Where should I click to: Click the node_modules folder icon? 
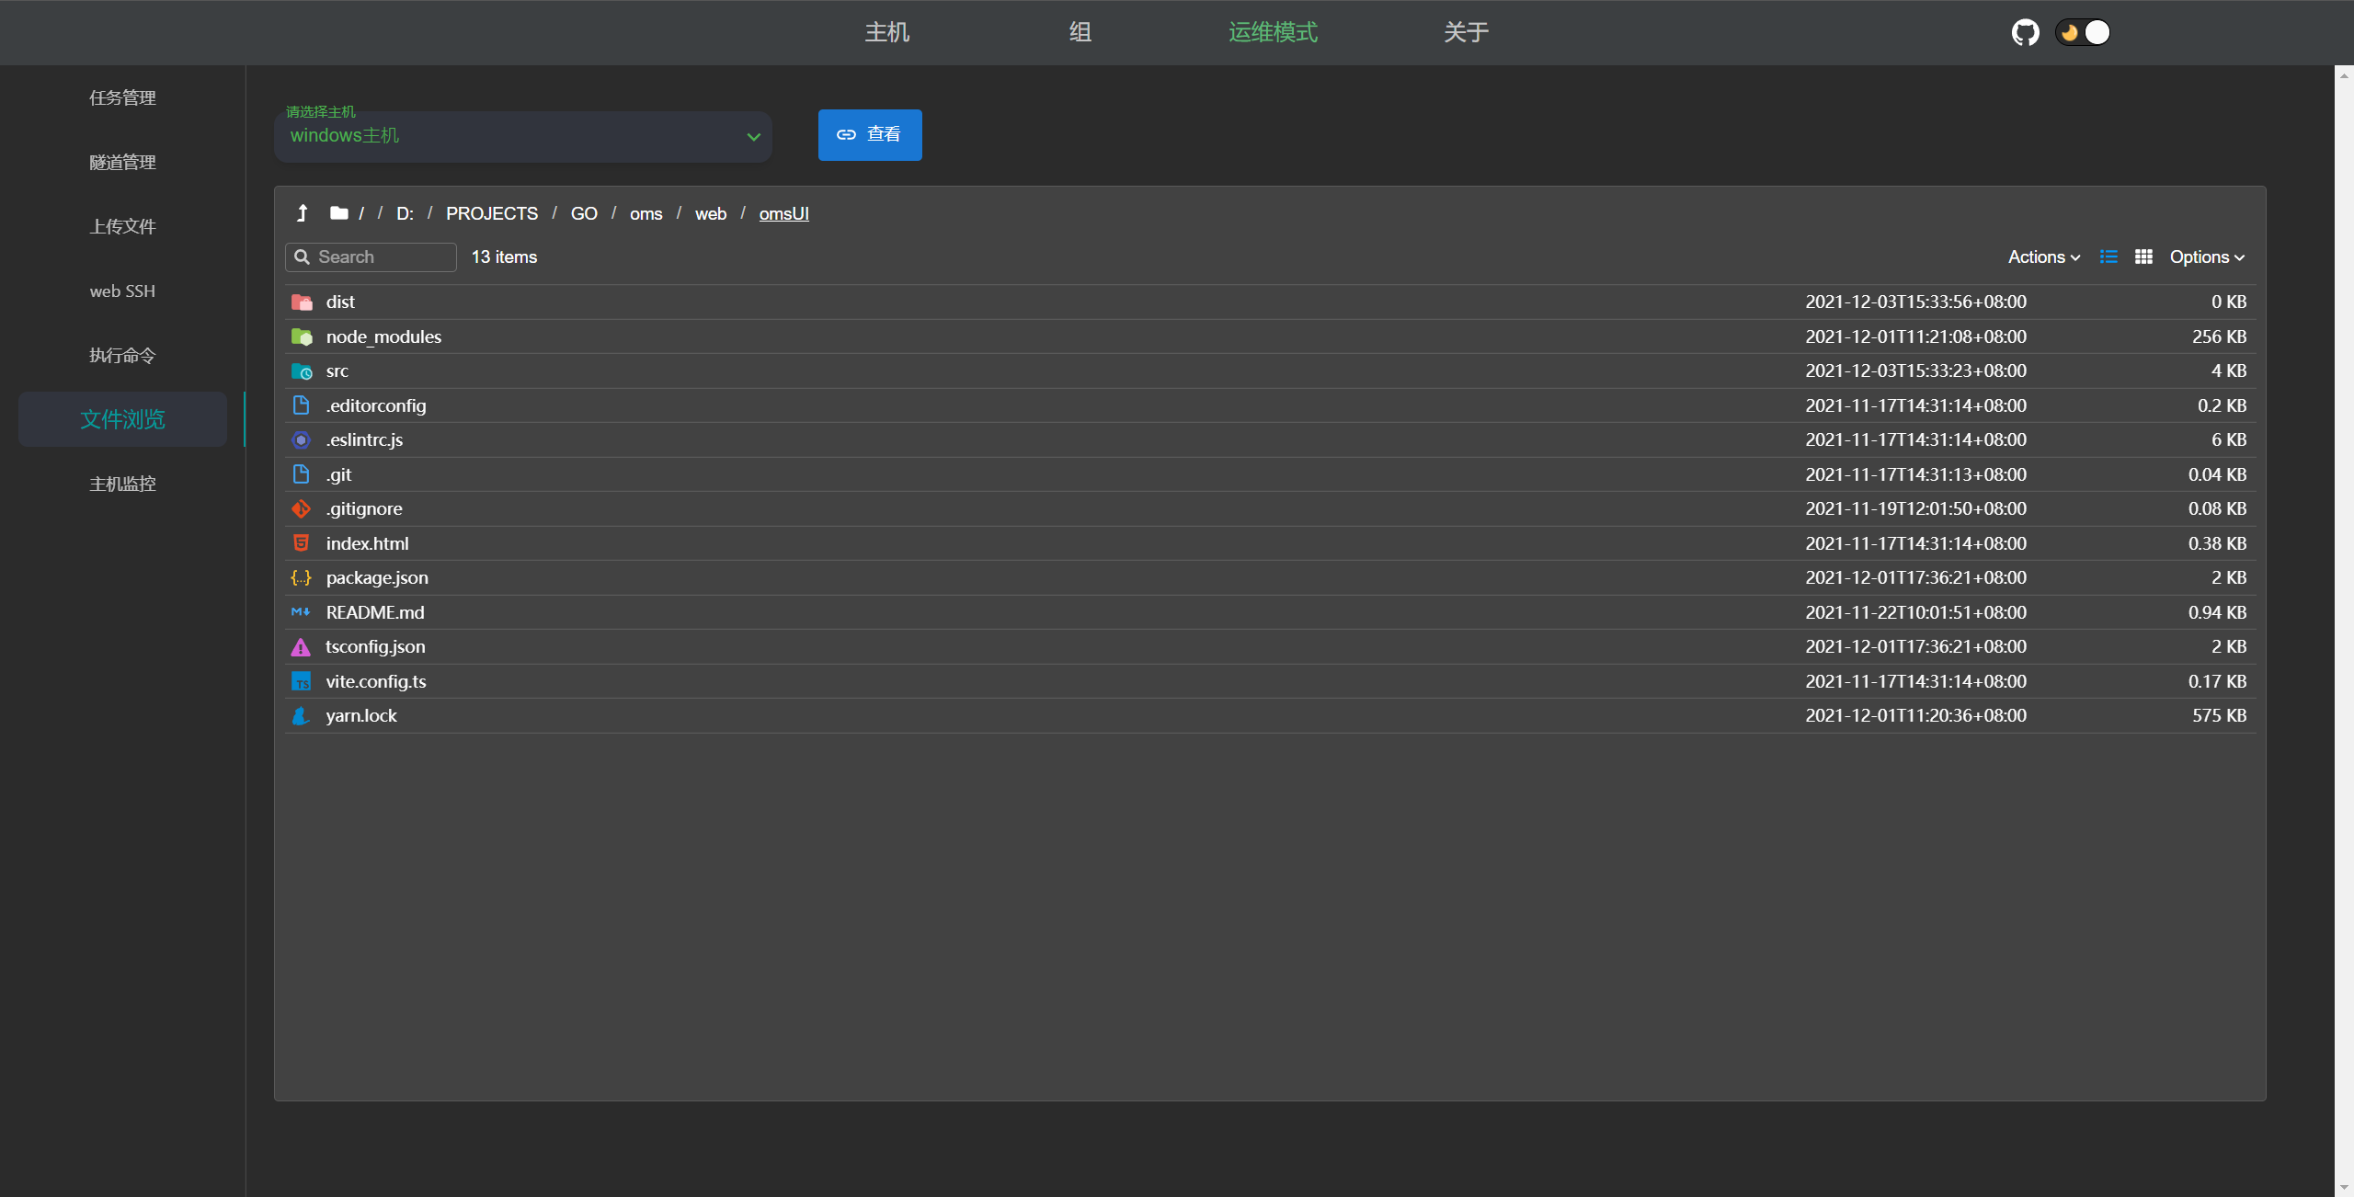click(x=302, y=337)
